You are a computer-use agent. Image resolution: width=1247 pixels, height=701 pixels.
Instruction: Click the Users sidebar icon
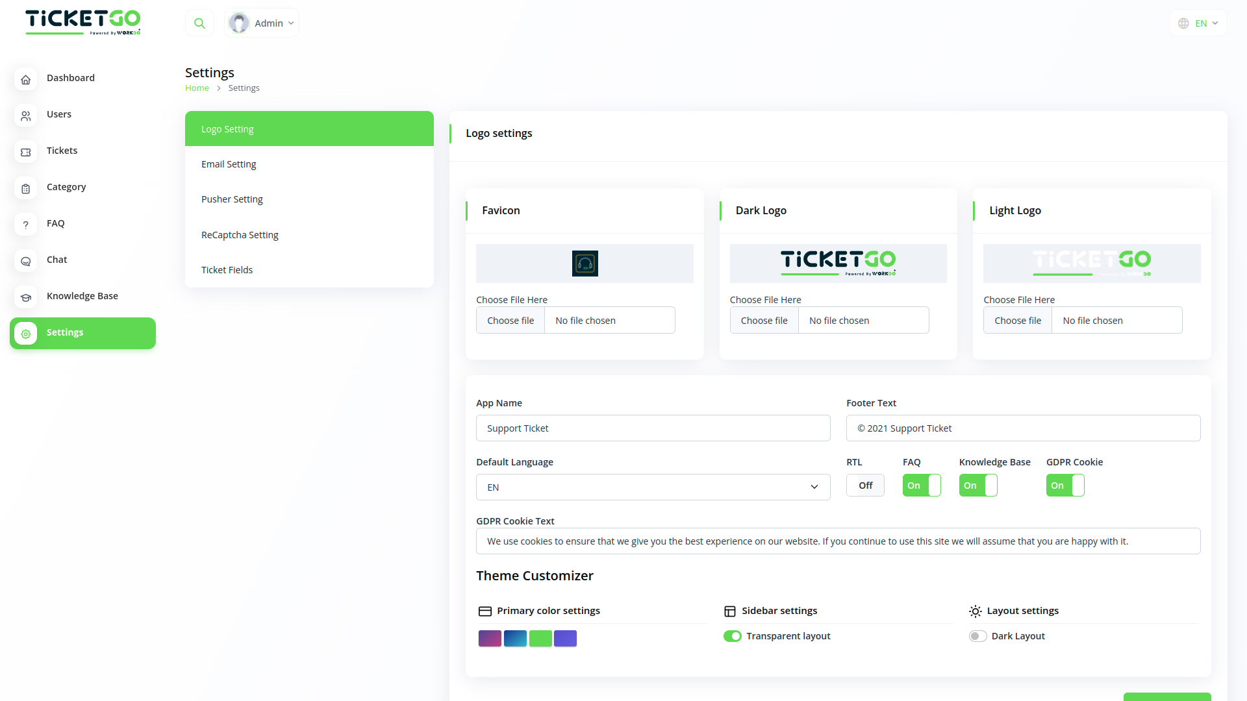point(25,116)
